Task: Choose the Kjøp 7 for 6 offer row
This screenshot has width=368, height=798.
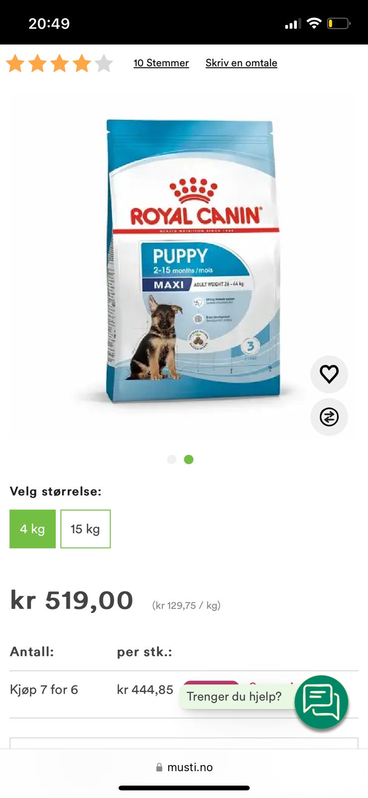Action: [x=184, y=695]
